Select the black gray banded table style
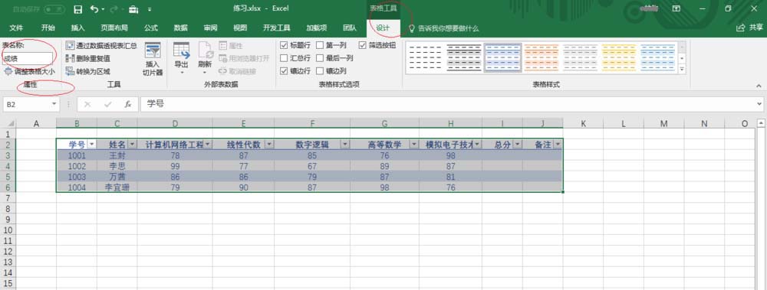This screenshot has width=767, height=290. pos(464,57)
